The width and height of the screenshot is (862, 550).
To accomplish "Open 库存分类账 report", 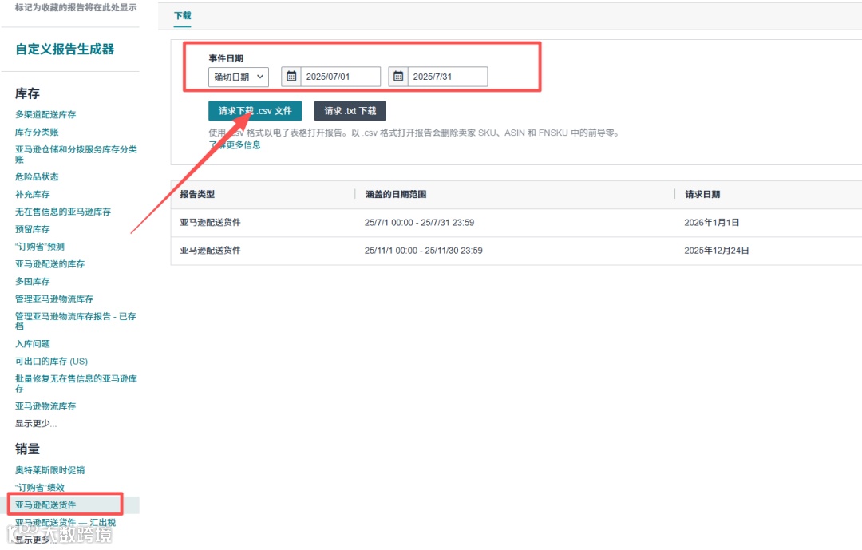I will tap(37, 132).
